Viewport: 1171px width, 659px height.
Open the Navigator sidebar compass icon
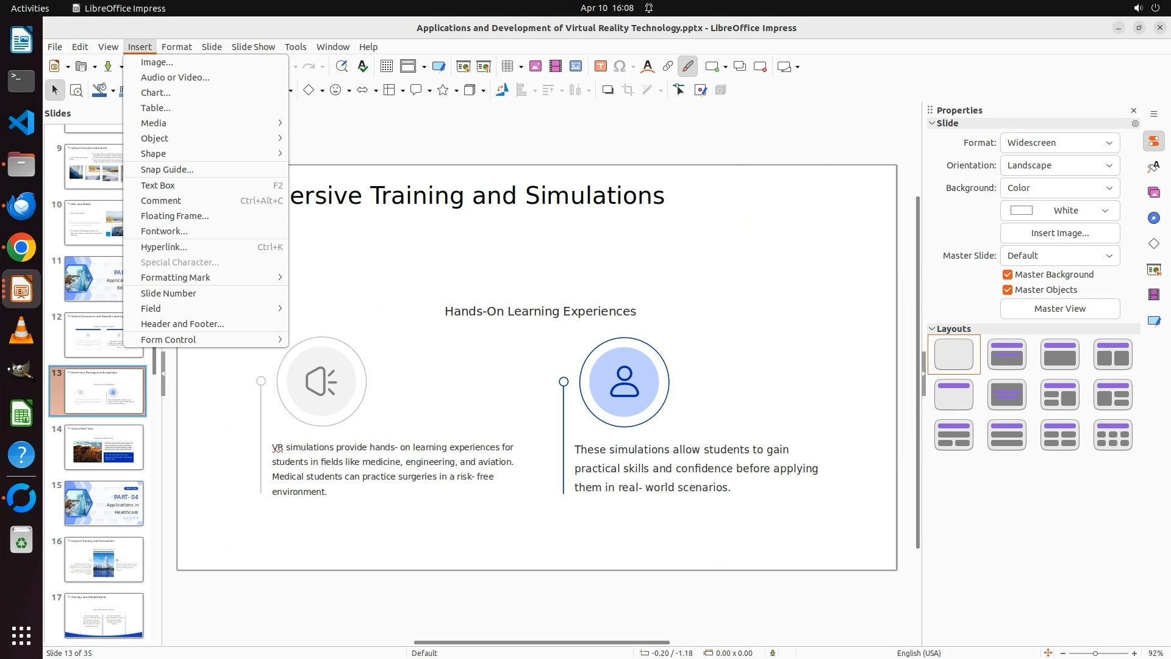[1153, 218]
